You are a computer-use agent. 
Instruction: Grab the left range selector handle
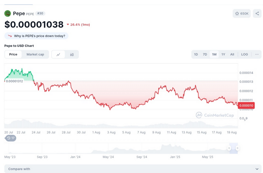pyautogui.click(x=229, y=148)
